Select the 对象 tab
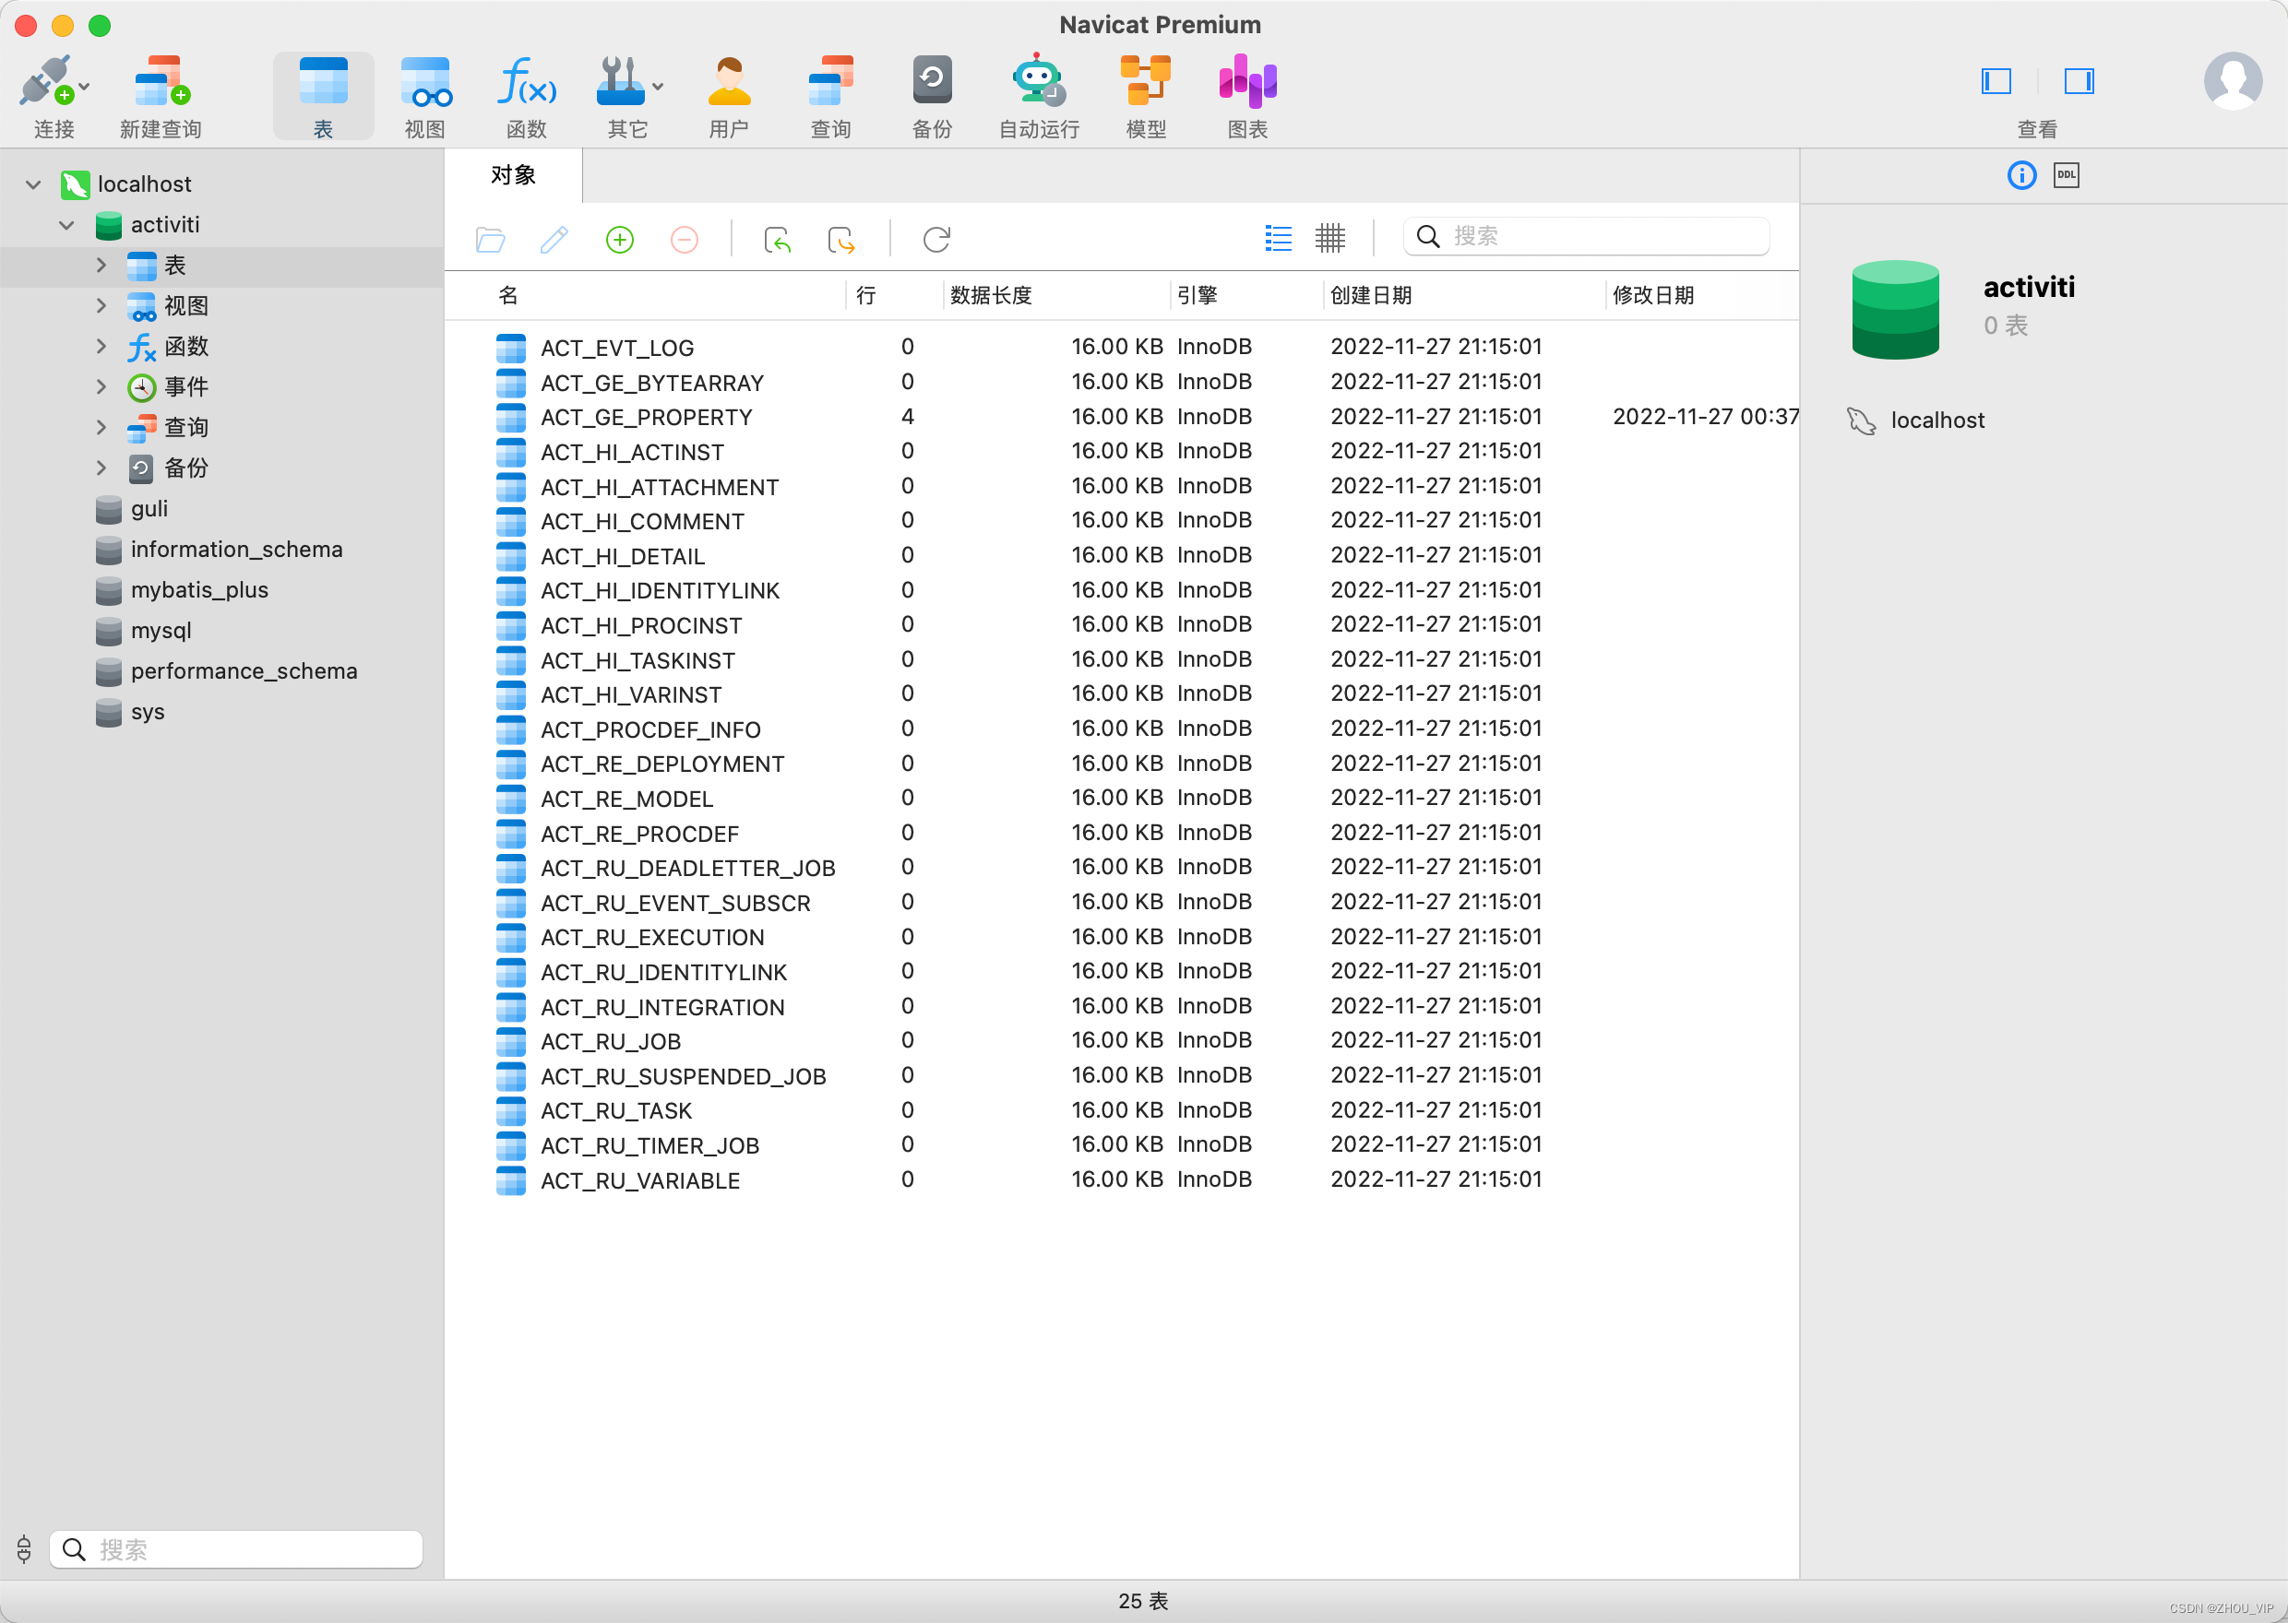The width and height of the screenshot is (2288, 1623). (x=513, y=176)
